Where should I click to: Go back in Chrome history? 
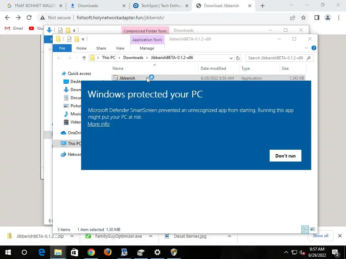7,18
